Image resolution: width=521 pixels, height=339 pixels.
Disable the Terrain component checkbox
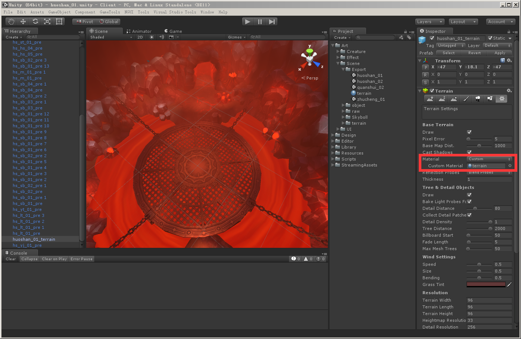tap(432, 91)
